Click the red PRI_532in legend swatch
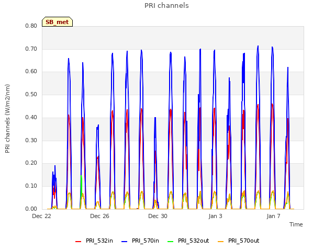 coord(78,242)
